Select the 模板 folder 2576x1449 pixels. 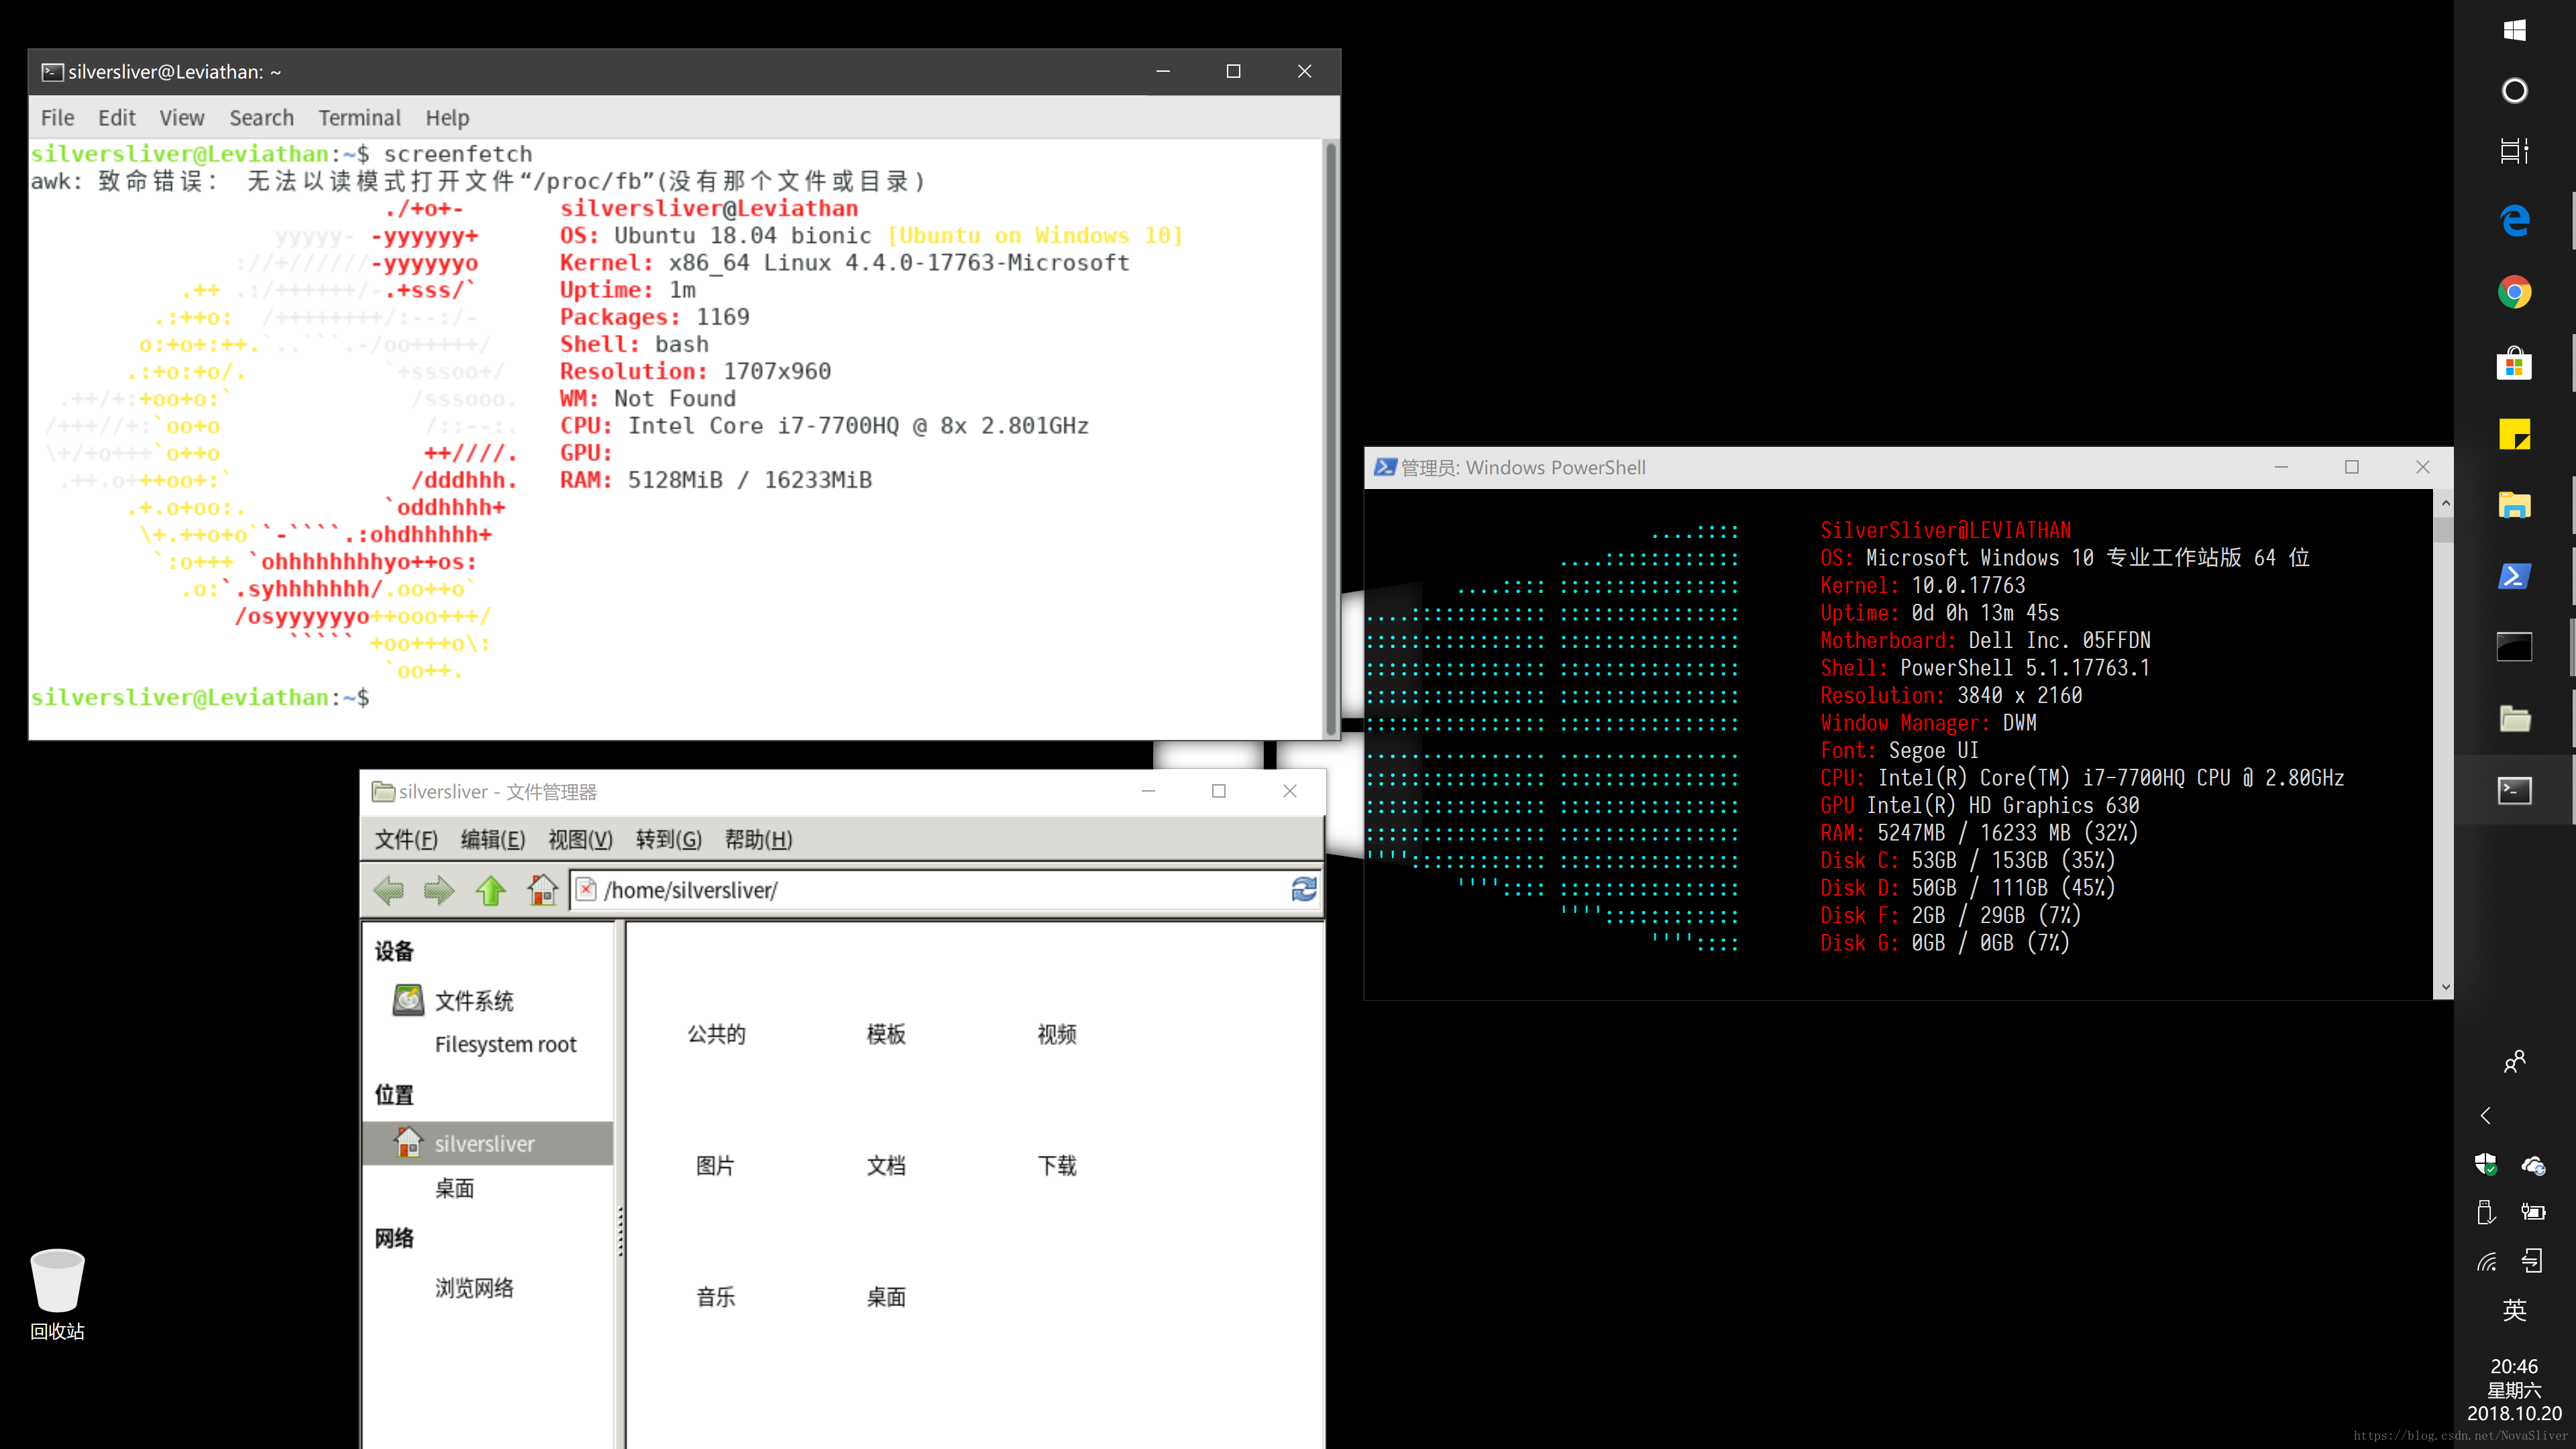click(886, 1034)
